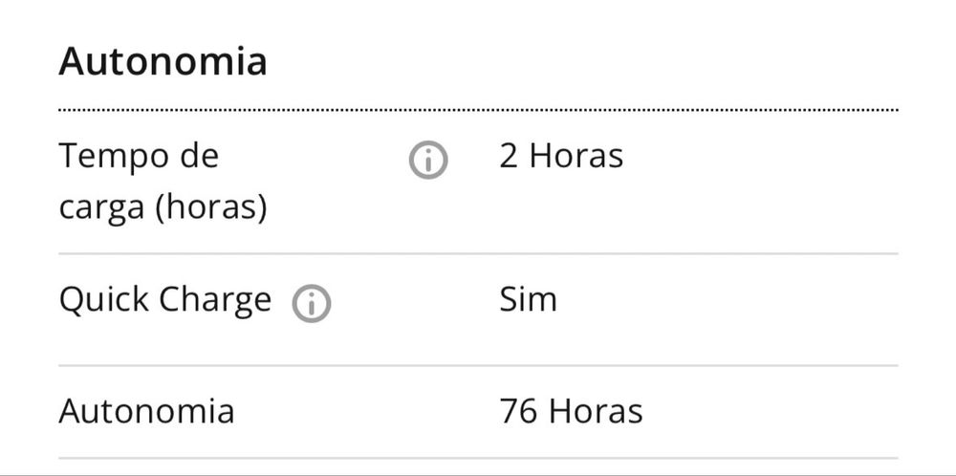Click the 'carga (horas)' label line

[163, 206]
